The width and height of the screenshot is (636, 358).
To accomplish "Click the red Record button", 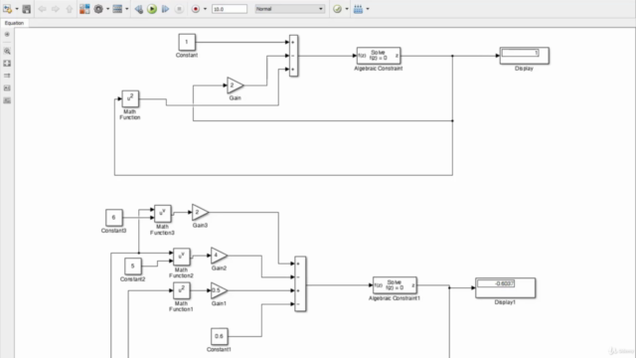I will click(x=196, y=9).
